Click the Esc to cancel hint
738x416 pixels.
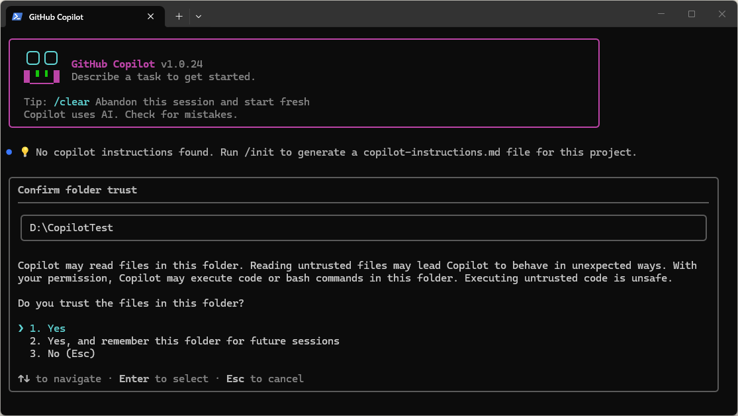(x=265, y=379)
